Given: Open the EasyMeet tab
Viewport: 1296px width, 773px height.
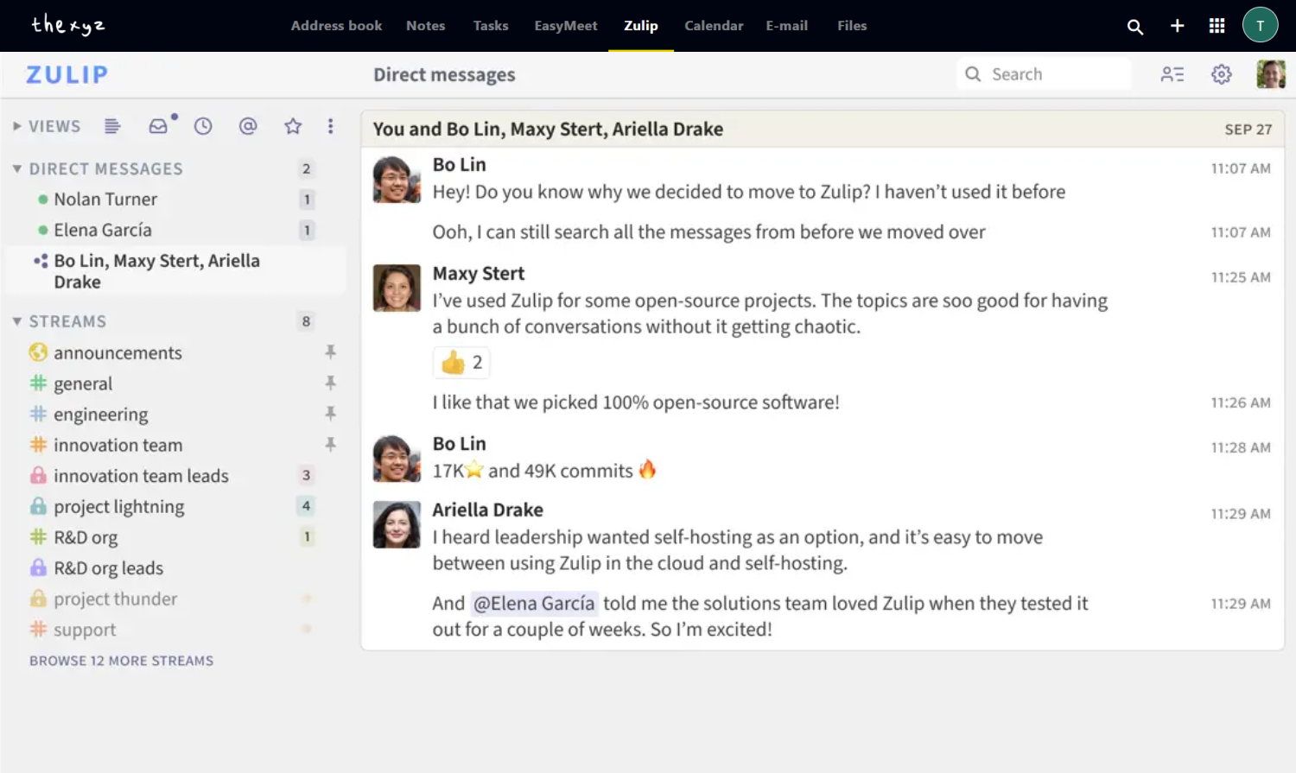Looking at the screenshot, I should tap(566, 26).
